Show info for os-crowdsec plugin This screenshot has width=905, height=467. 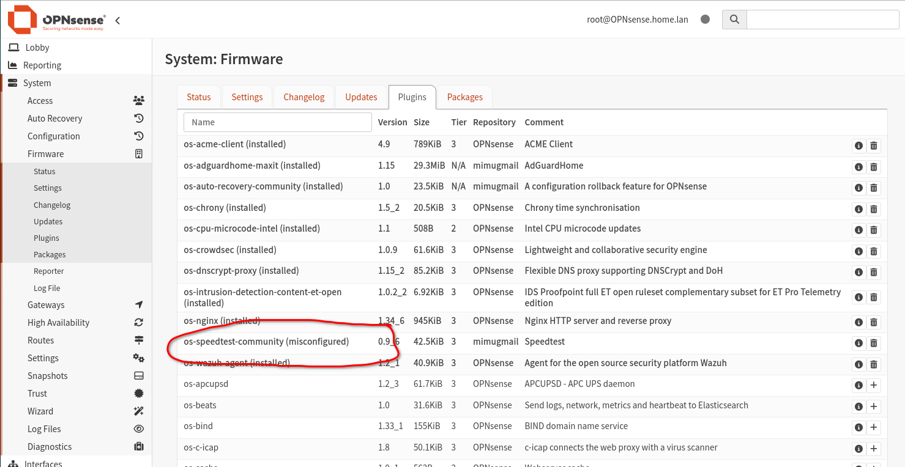(858, 251)
